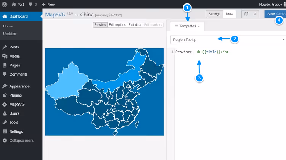Click line number 1 in editor gutter
This screenshot has width=286, height=160.
172,52
